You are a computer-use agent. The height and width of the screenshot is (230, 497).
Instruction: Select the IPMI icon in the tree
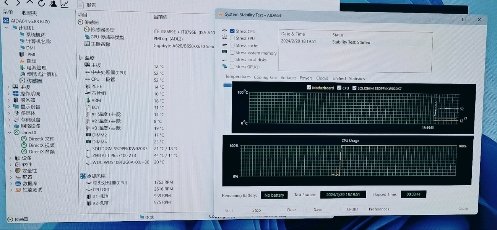pyautogui.click(x=22, y=54)
